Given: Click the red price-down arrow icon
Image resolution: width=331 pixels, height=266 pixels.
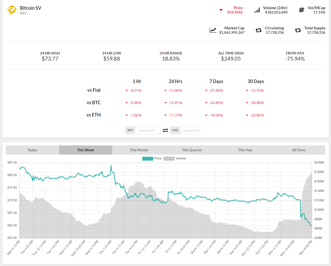Looking at the screenshot, I should (x=221, y=10).
